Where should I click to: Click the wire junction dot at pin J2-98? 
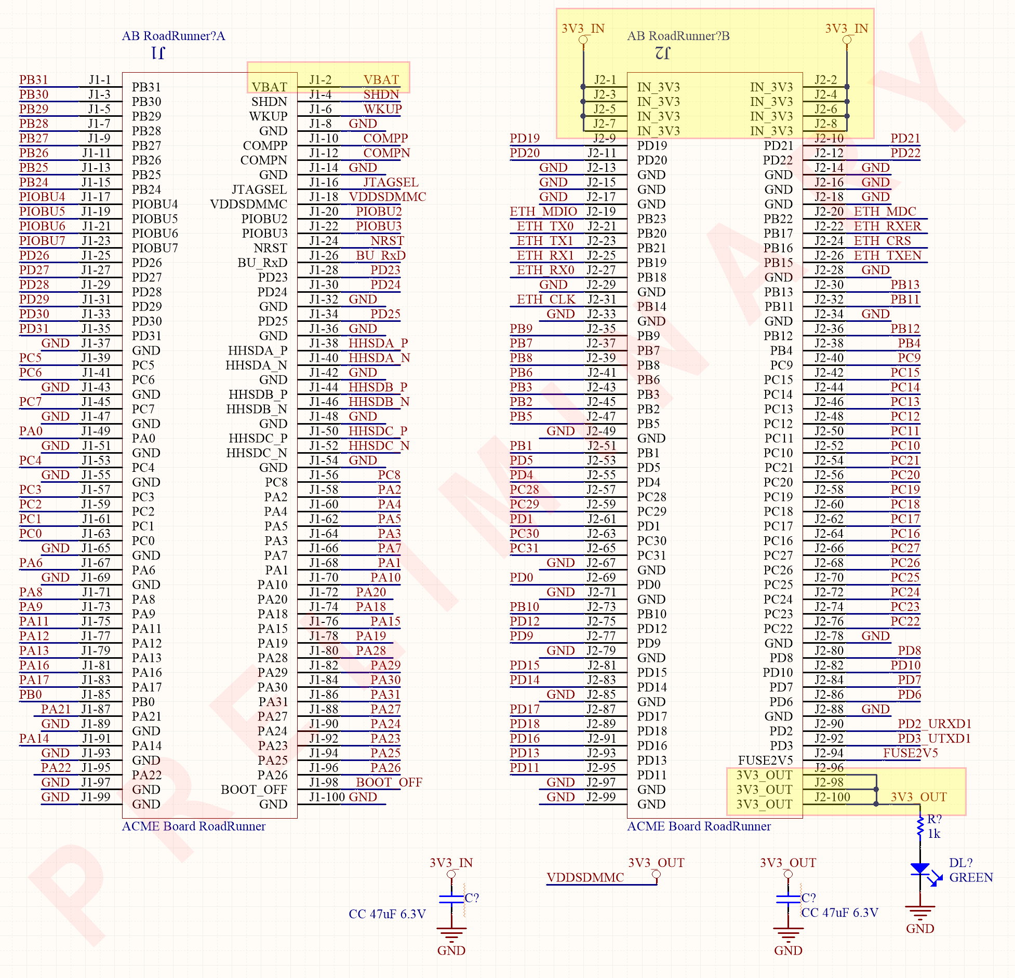(x=876, y=789)
